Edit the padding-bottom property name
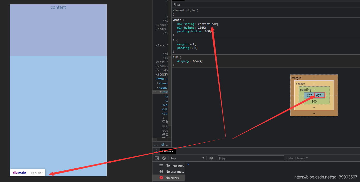This screenshot has width=360, height=182. pos(189,31)
